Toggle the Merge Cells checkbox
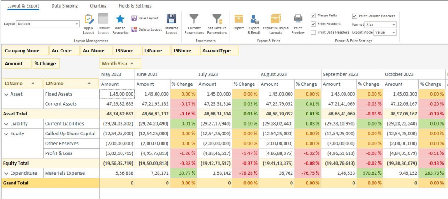The width and height of the screenshot is (448, 199). [313, 15]
